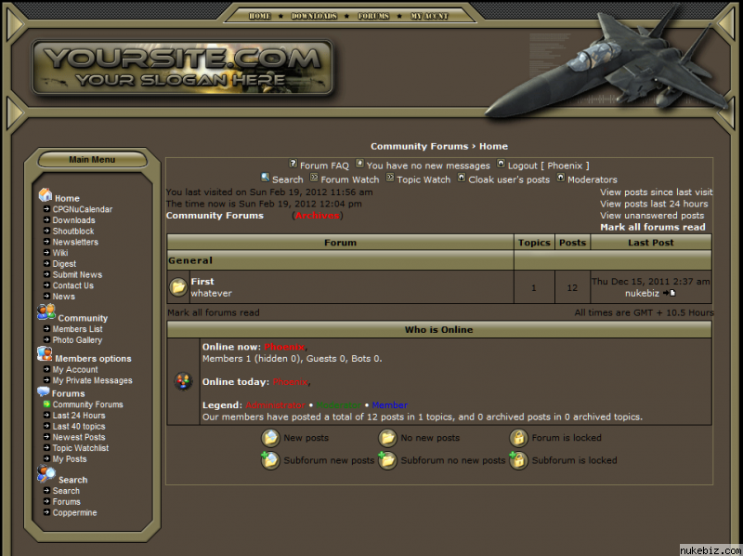The width and height of the screenshot is (743, 556).
Task: Click the Moderators icon in forum navigation
Action: (x=560, y=178)
